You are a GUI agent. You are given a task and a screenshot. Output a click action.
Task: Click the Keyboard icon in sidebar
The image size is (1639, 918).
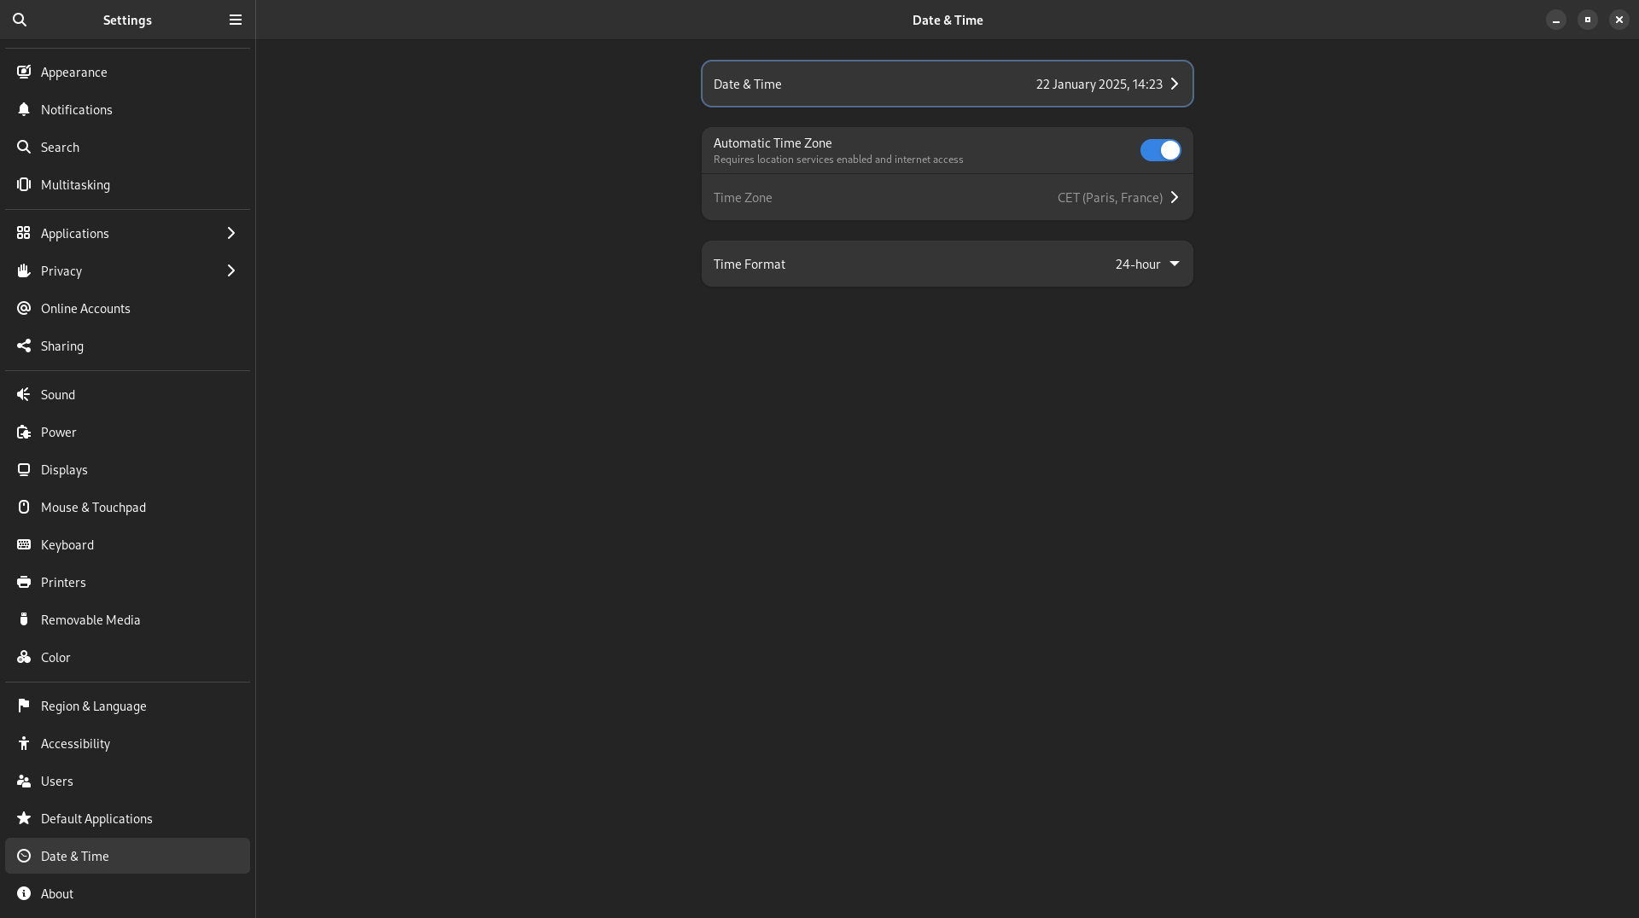click(x=24, y=544)
